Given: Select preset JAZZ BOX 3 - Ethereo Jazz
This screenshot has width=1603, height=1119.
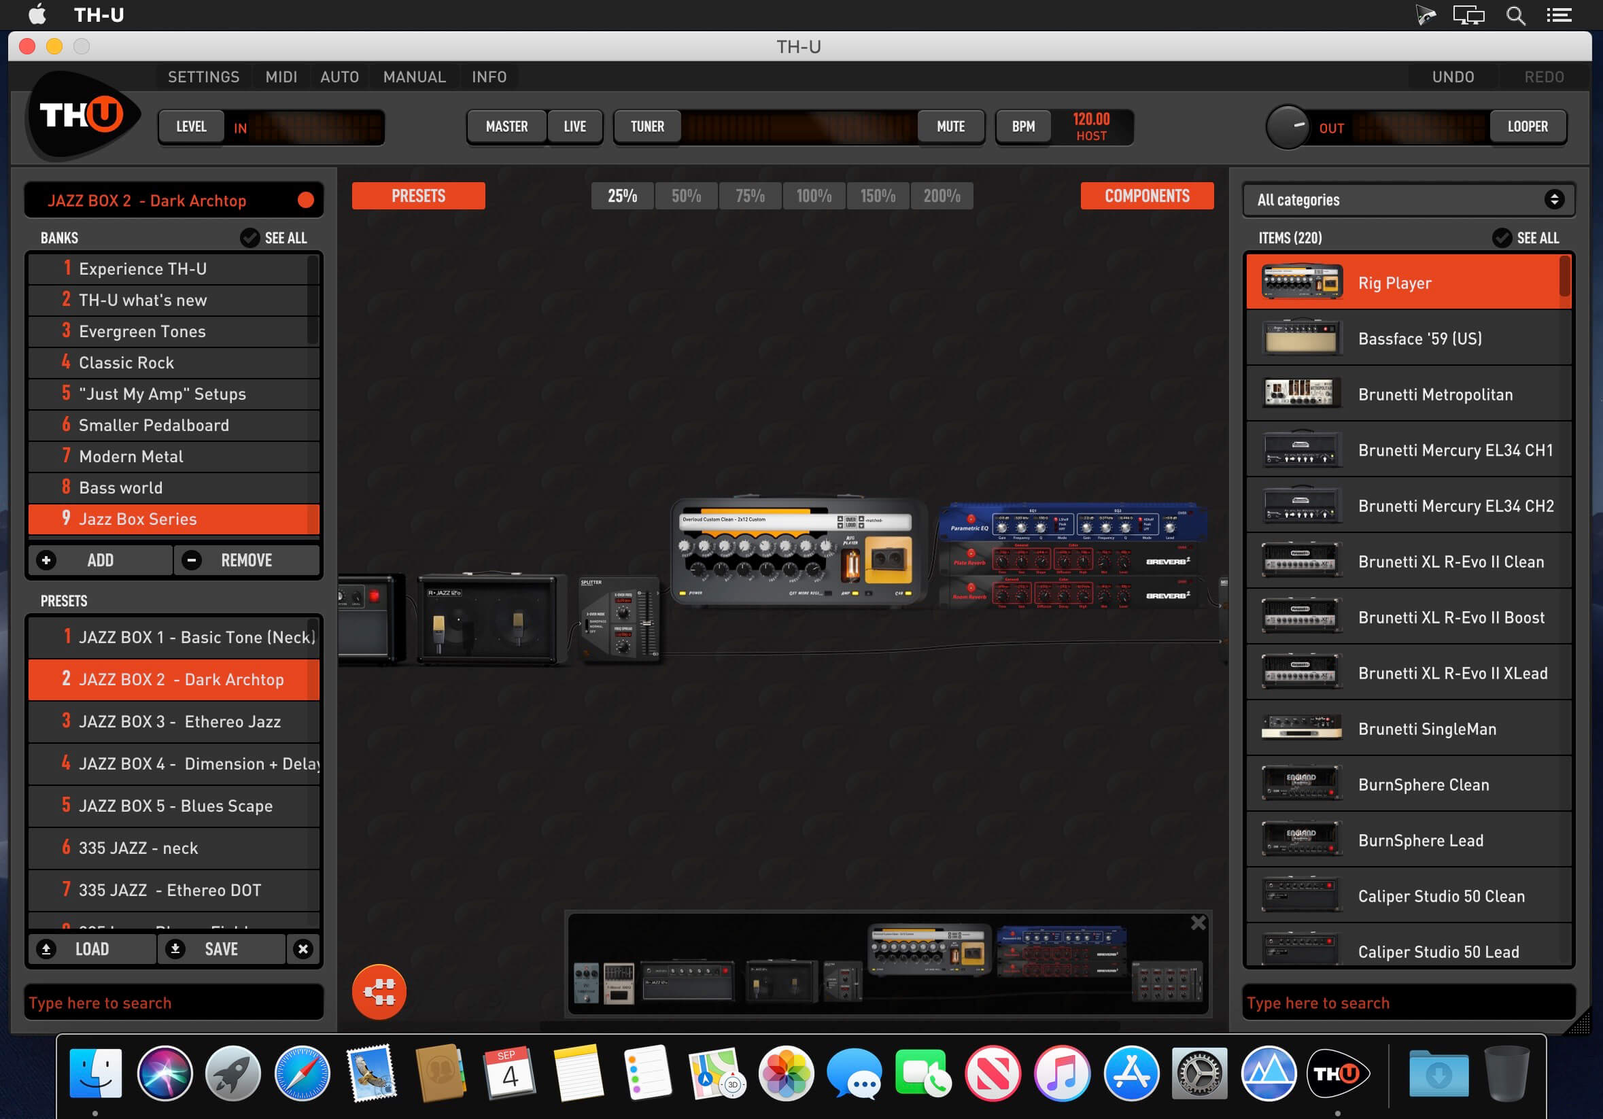Looking at the screenshot, I should click(173, 721).
